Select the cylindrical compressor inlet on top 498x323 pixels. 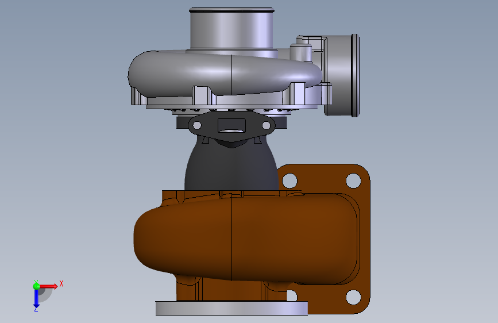tap(231, 29)
